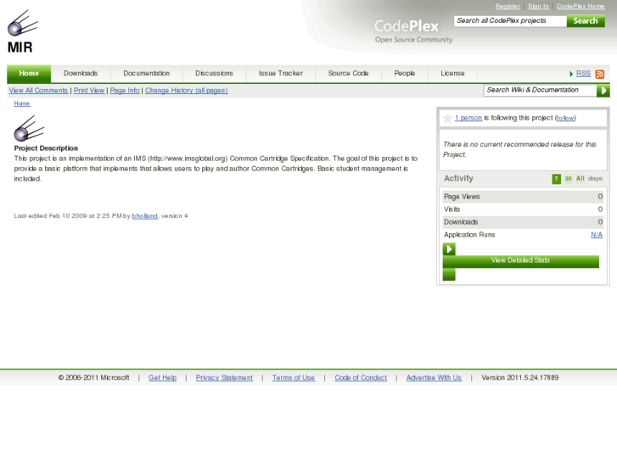Click the RSS link
Screen dimensions: 617x462
click(583, 74)
